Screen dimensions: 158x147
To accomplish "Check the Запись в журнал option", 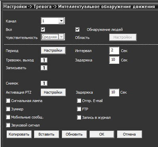I will (79, 117).
